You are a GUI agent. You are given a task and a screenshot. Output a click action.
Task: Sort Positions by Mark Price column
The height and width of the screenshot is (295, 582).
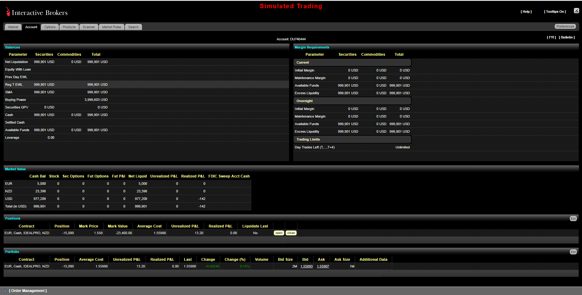click(89, 226)
